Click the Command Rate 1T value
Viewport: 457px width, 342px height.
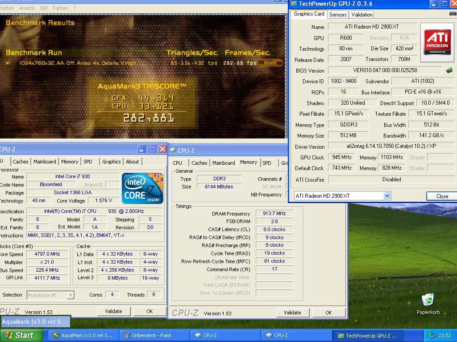click(274, 269)
